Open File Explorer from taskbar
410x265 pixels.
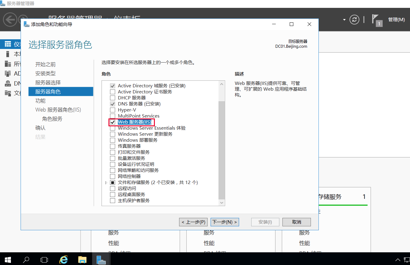82,259
